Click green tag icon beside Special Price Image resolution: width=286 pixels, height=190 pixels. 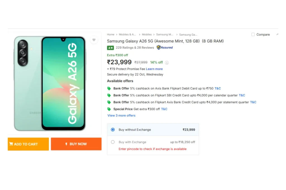pyautogui.click(x=109, y=109)
